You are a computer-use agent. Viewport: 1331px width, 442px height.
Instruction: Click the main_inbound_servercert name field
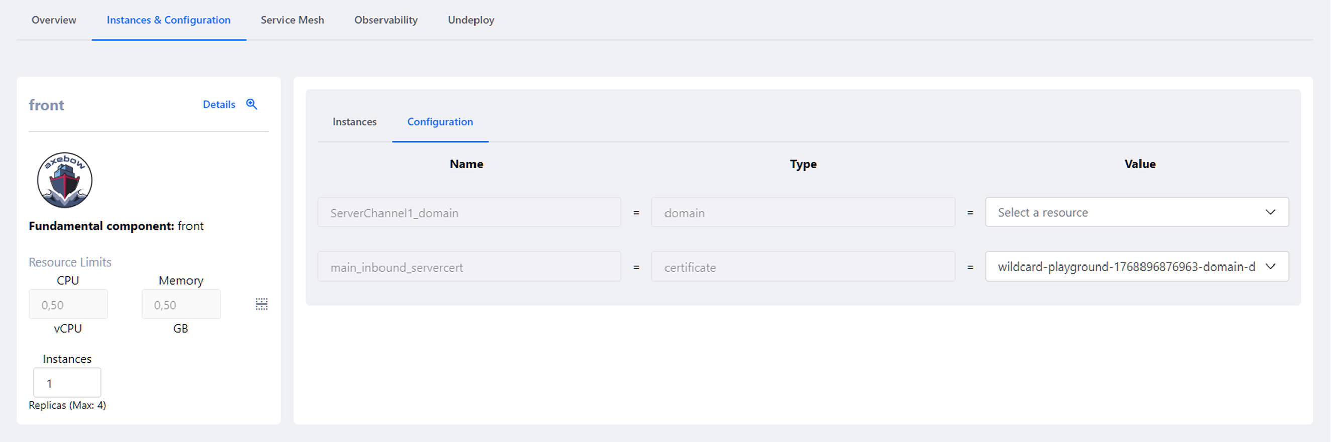[x=468, y=267]
